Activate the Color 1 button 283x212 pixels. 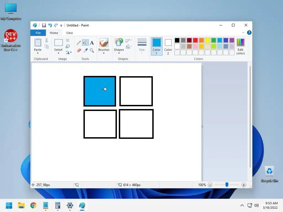156,46
